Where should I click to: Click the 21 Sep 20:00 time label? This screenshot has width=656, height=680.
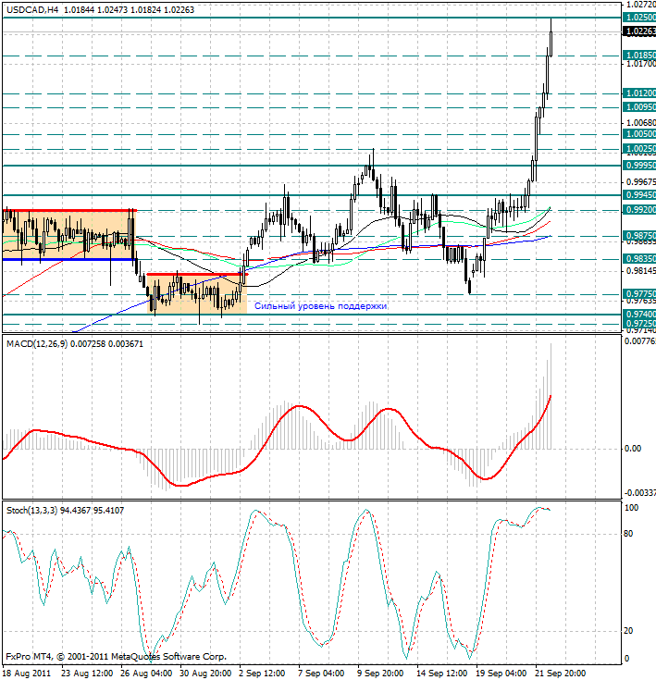pos(563,673)
